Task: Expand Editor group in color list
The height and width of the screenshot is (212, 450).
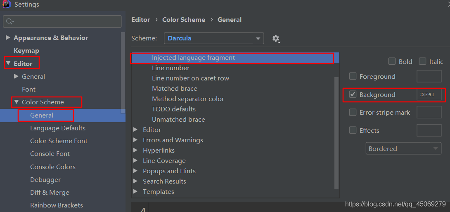Action: click(x=136, y=130)
